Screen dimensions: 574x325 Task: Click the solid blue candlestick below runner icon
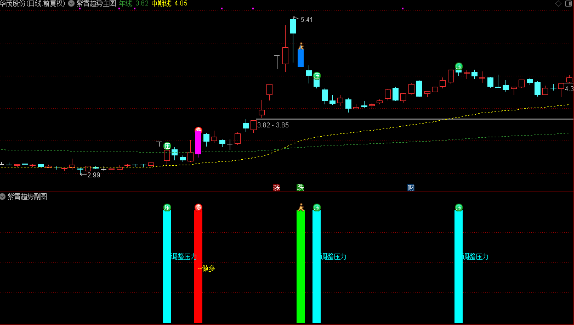[300, 58]
